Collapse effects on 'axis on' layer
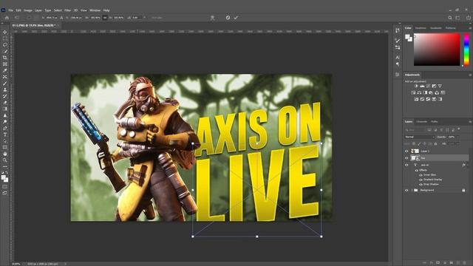The width and height of the screenshot is (473, 266). click(468, 165)
